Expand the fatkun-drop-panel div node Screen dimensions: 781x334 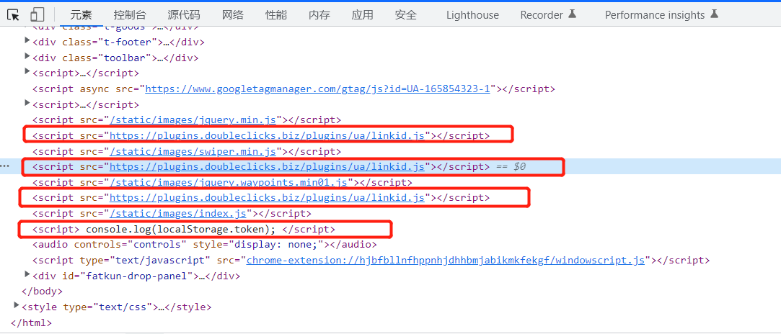coord(27,274)
